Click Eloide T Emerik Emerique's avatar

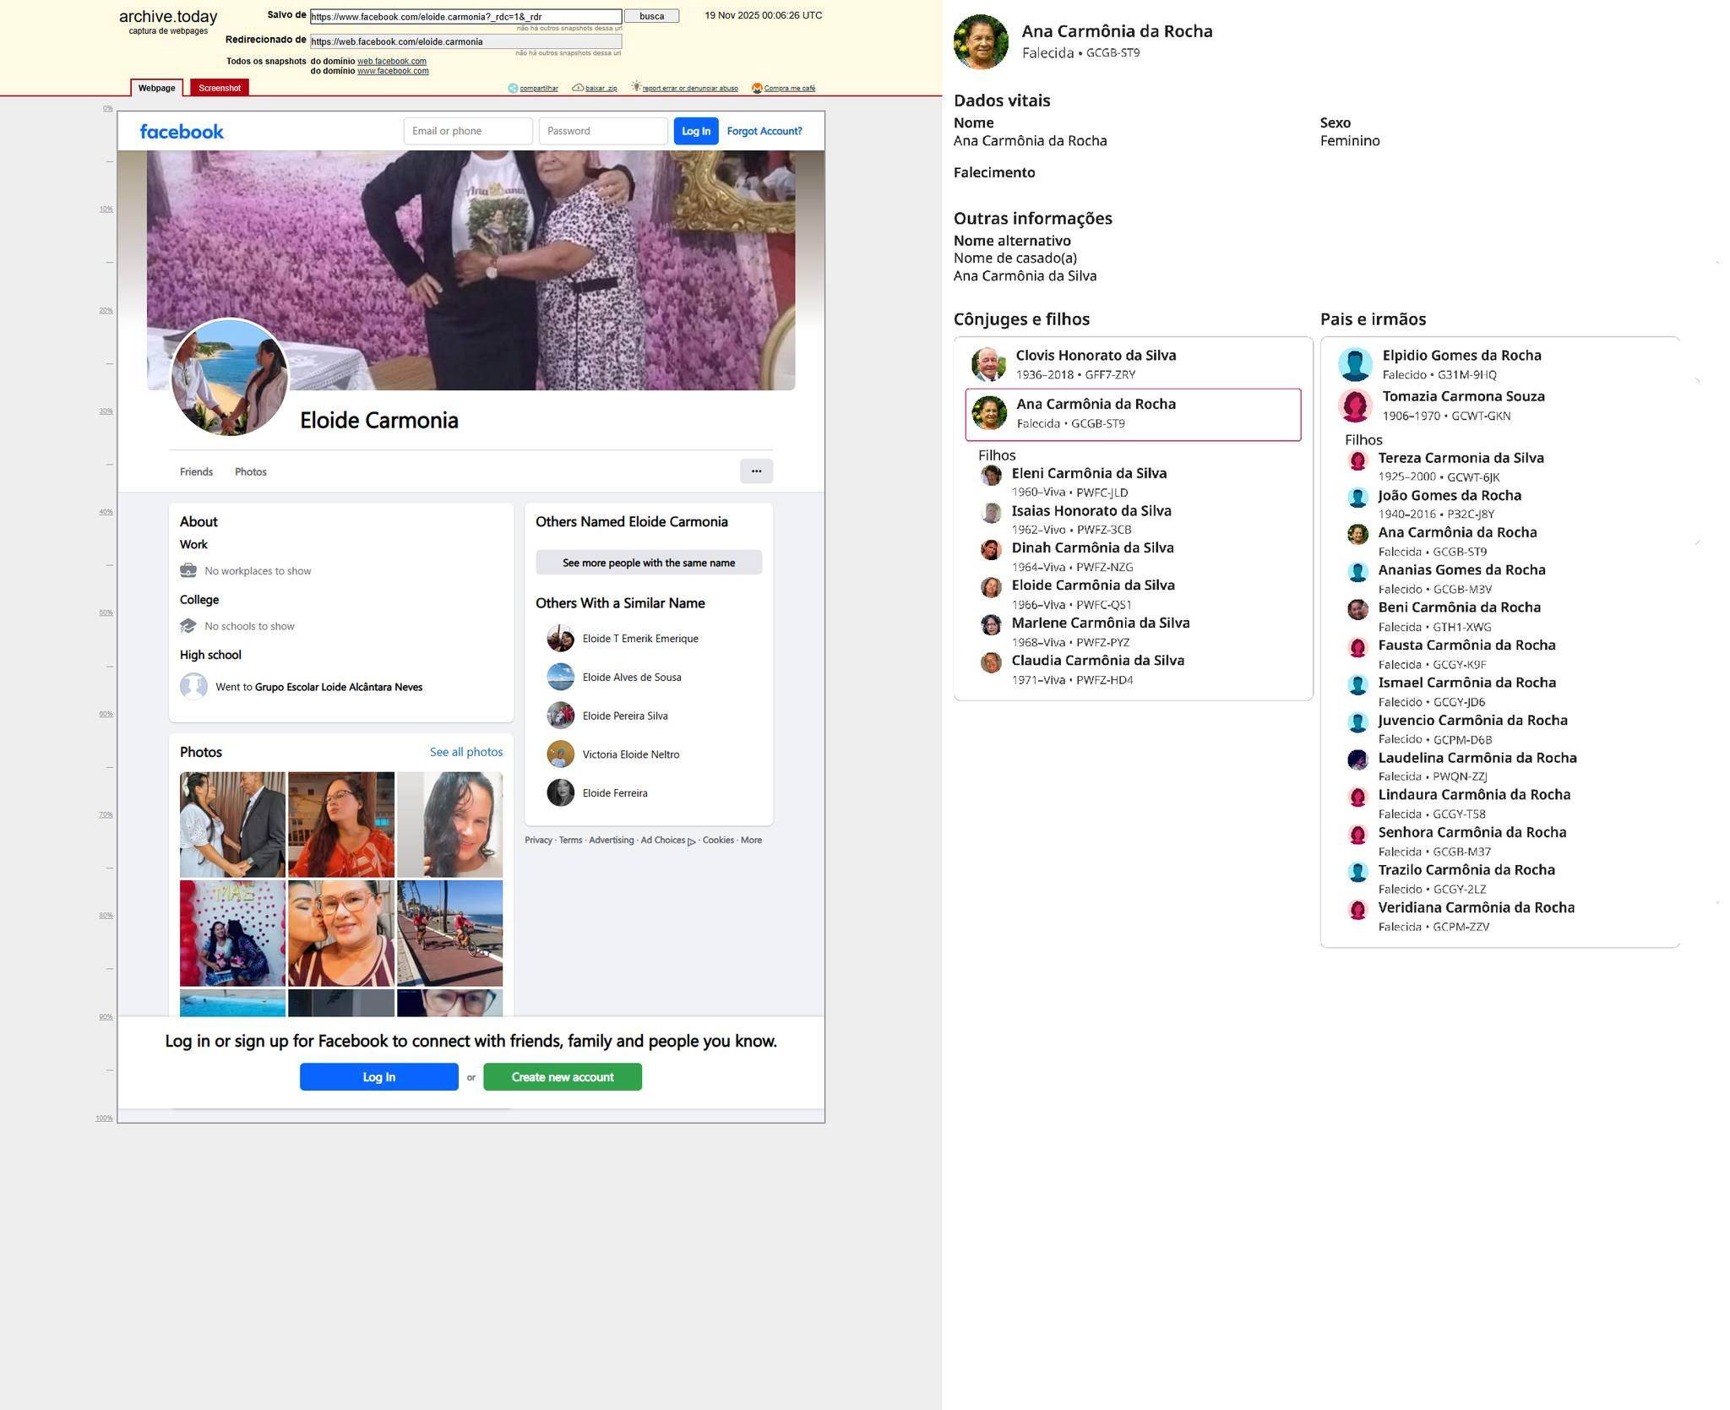click(560, 639)
